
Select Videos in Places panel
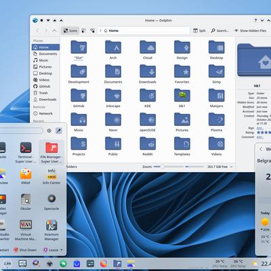pos(45,80)
